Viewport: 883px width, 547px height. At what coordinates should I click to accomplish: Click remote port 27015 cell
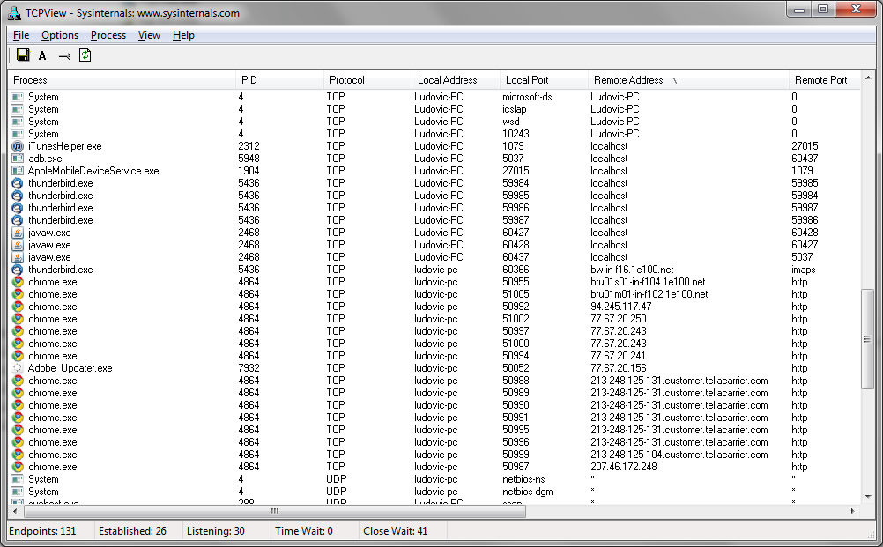coord(805,146)
